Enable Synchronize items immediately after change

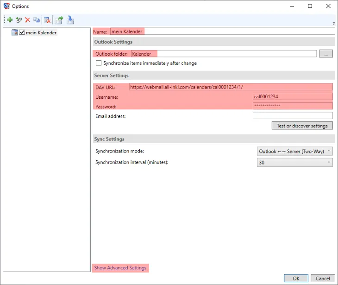tap(99, 63)
